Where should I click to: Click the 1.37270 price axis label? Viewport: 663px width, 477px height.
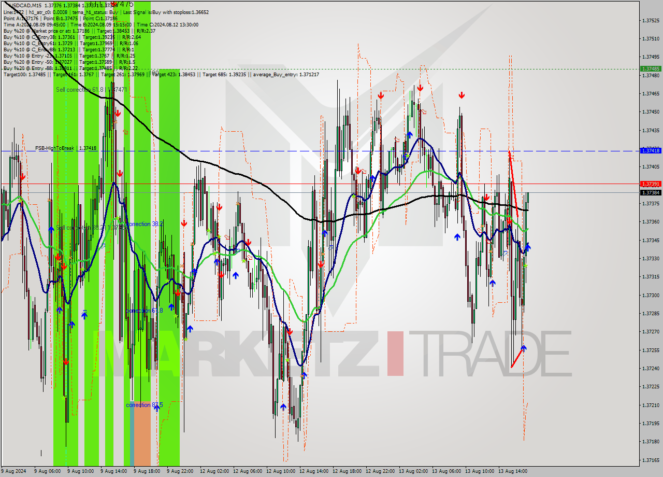[x=651, y=332]
